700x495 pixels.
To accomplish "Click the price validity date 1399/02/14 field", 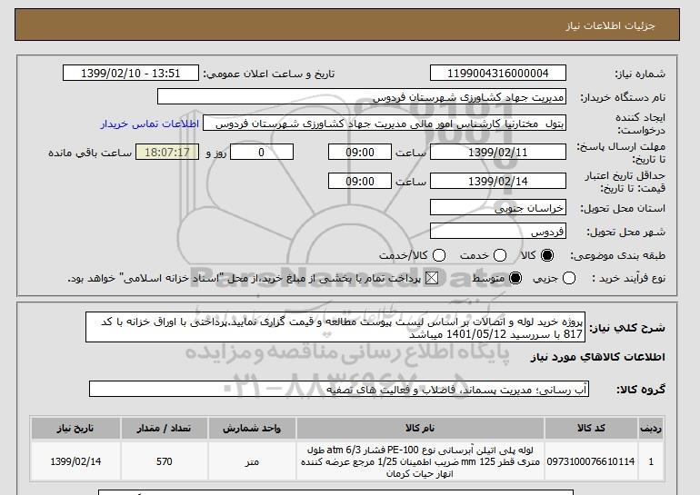I will coord(498,181).
